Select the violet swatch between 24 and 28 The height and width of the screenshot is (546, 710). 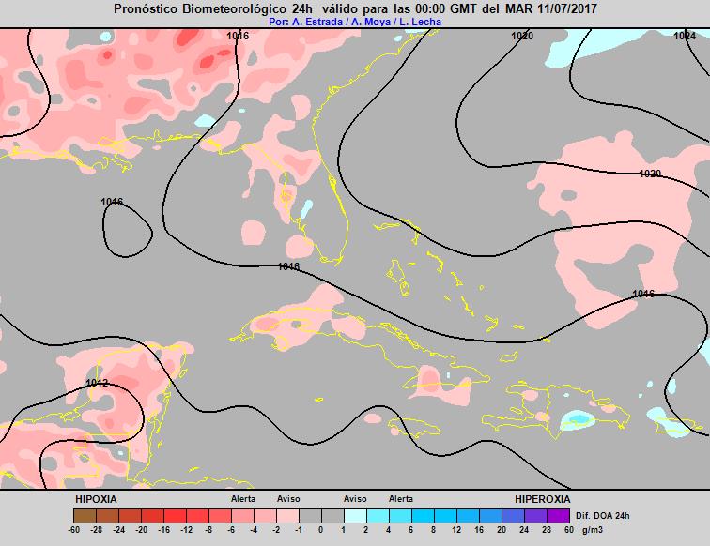(x=535, y=516)
